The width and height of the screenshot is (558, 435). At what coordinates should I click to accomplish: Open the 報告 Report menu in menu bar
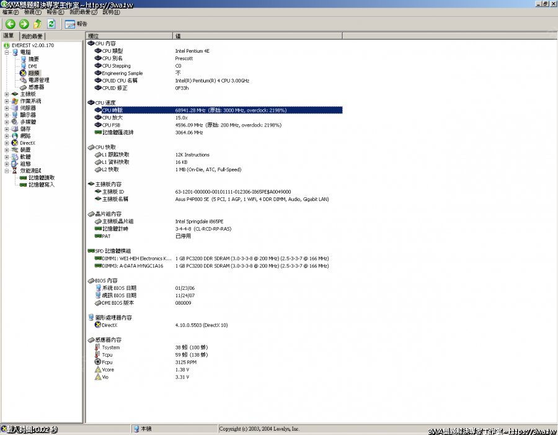click(55, 12)
